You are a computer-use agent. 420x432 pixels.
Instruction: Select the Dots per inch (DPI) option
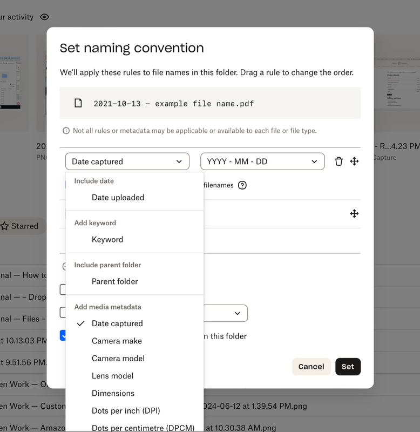point(126,411)
